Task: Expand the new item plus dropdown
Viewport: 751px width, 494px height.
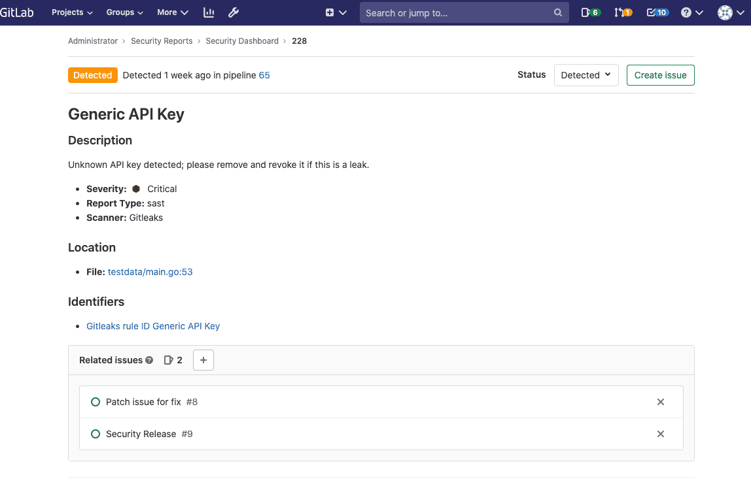Action: tap(336, 12)
